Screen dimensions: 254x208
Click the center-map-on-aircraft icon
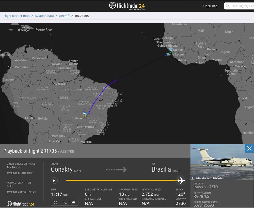[56, 202]
